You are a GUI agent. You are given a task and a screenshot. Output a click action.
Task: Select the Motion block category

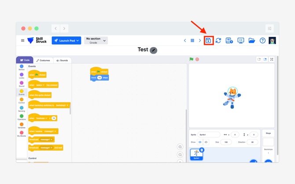(x=22, y=67)
